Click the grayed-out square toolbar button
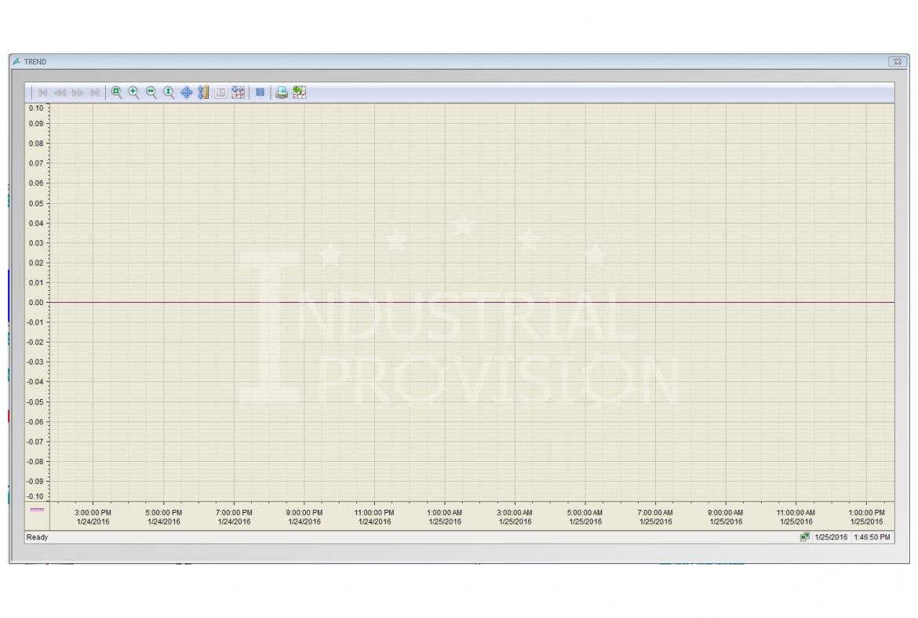Viewport: 918px width, 618px height. coord(220,93)
